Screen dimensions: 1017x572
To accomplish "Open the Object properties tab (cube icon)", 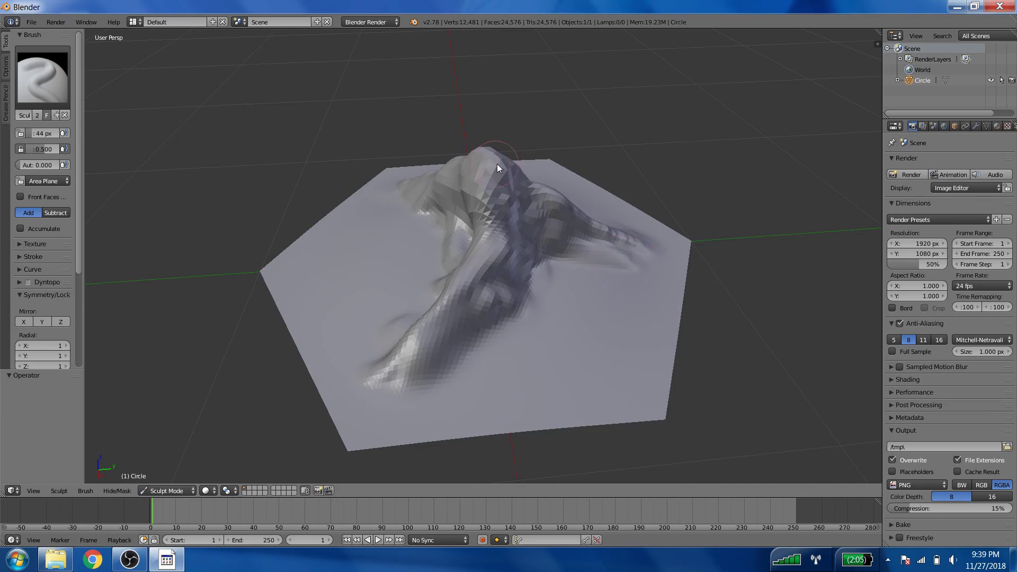I will 954,126.
